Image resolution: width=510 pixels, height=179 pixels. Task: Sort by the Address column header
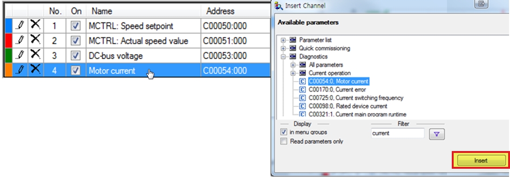pos(236,11)
